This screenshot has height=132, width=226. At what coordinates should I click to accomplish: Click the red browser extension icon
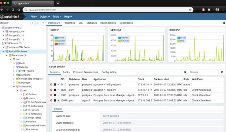pos(203,10)
